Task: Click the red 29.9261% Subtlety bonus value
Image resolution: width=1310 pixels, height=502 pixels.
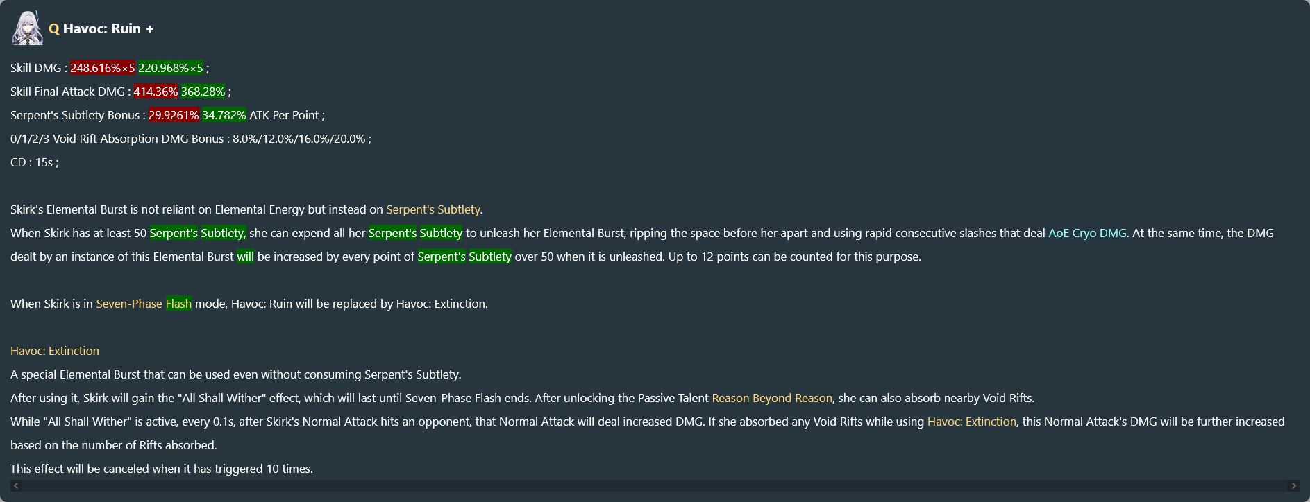Action: click(x=174, y=115)
